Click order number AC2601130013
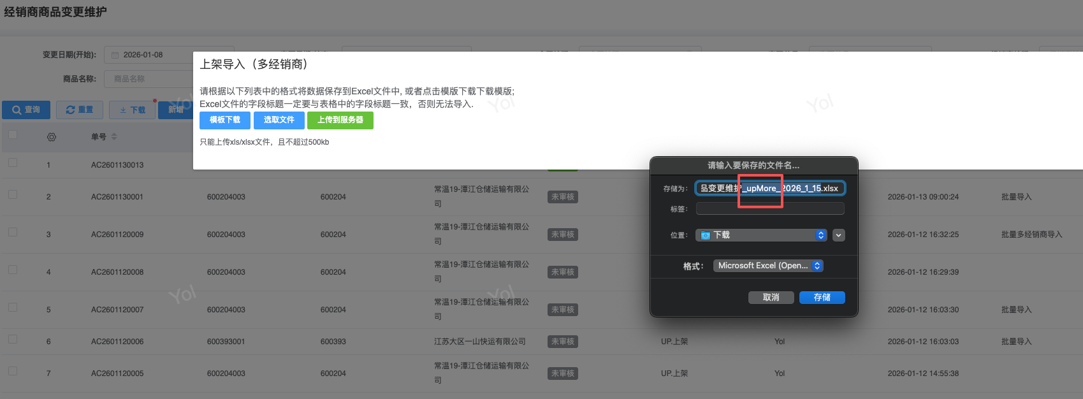This screenshot has height=399, width=1083. [117, 165]
